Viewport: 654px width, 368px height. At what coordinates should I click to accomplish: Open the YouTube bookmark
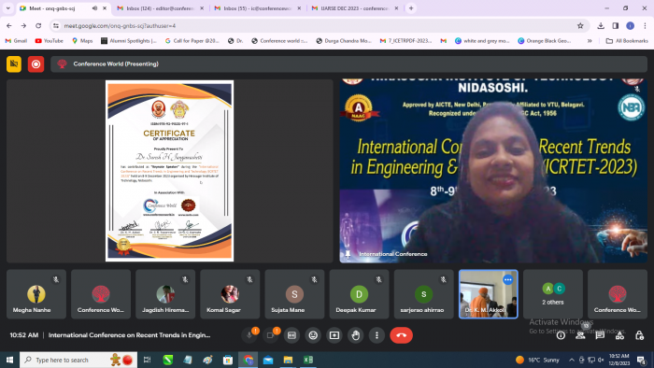click(50, 41)
